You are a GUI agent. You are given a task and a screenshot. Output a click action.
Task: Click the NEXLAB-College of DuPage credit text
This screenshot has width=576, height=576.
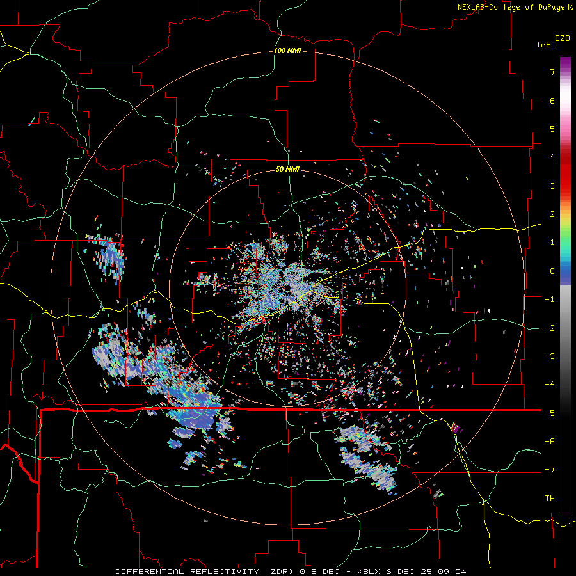click(515, 7)
